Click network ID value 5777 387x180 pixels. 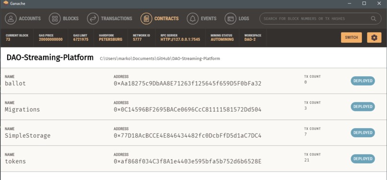point(137,39)
